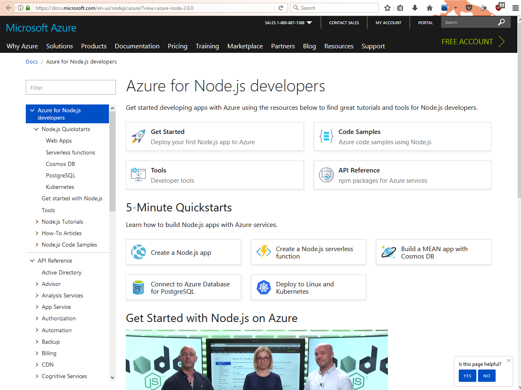Screen dimensions: 521x390
Task: Click the CONTACT SALES link
Action: (x=344, y=23)
